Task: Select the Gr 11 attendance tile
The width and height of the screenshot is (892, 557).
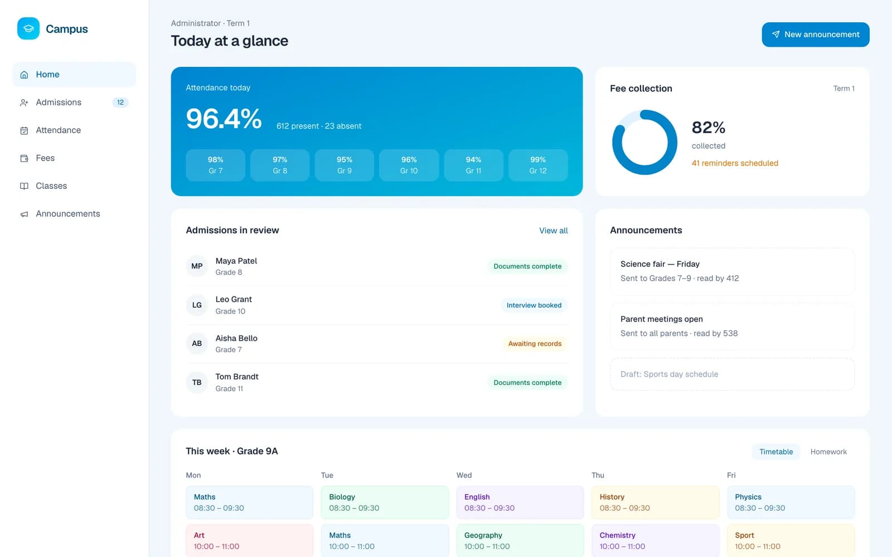Action: click(x=473, y=165)
